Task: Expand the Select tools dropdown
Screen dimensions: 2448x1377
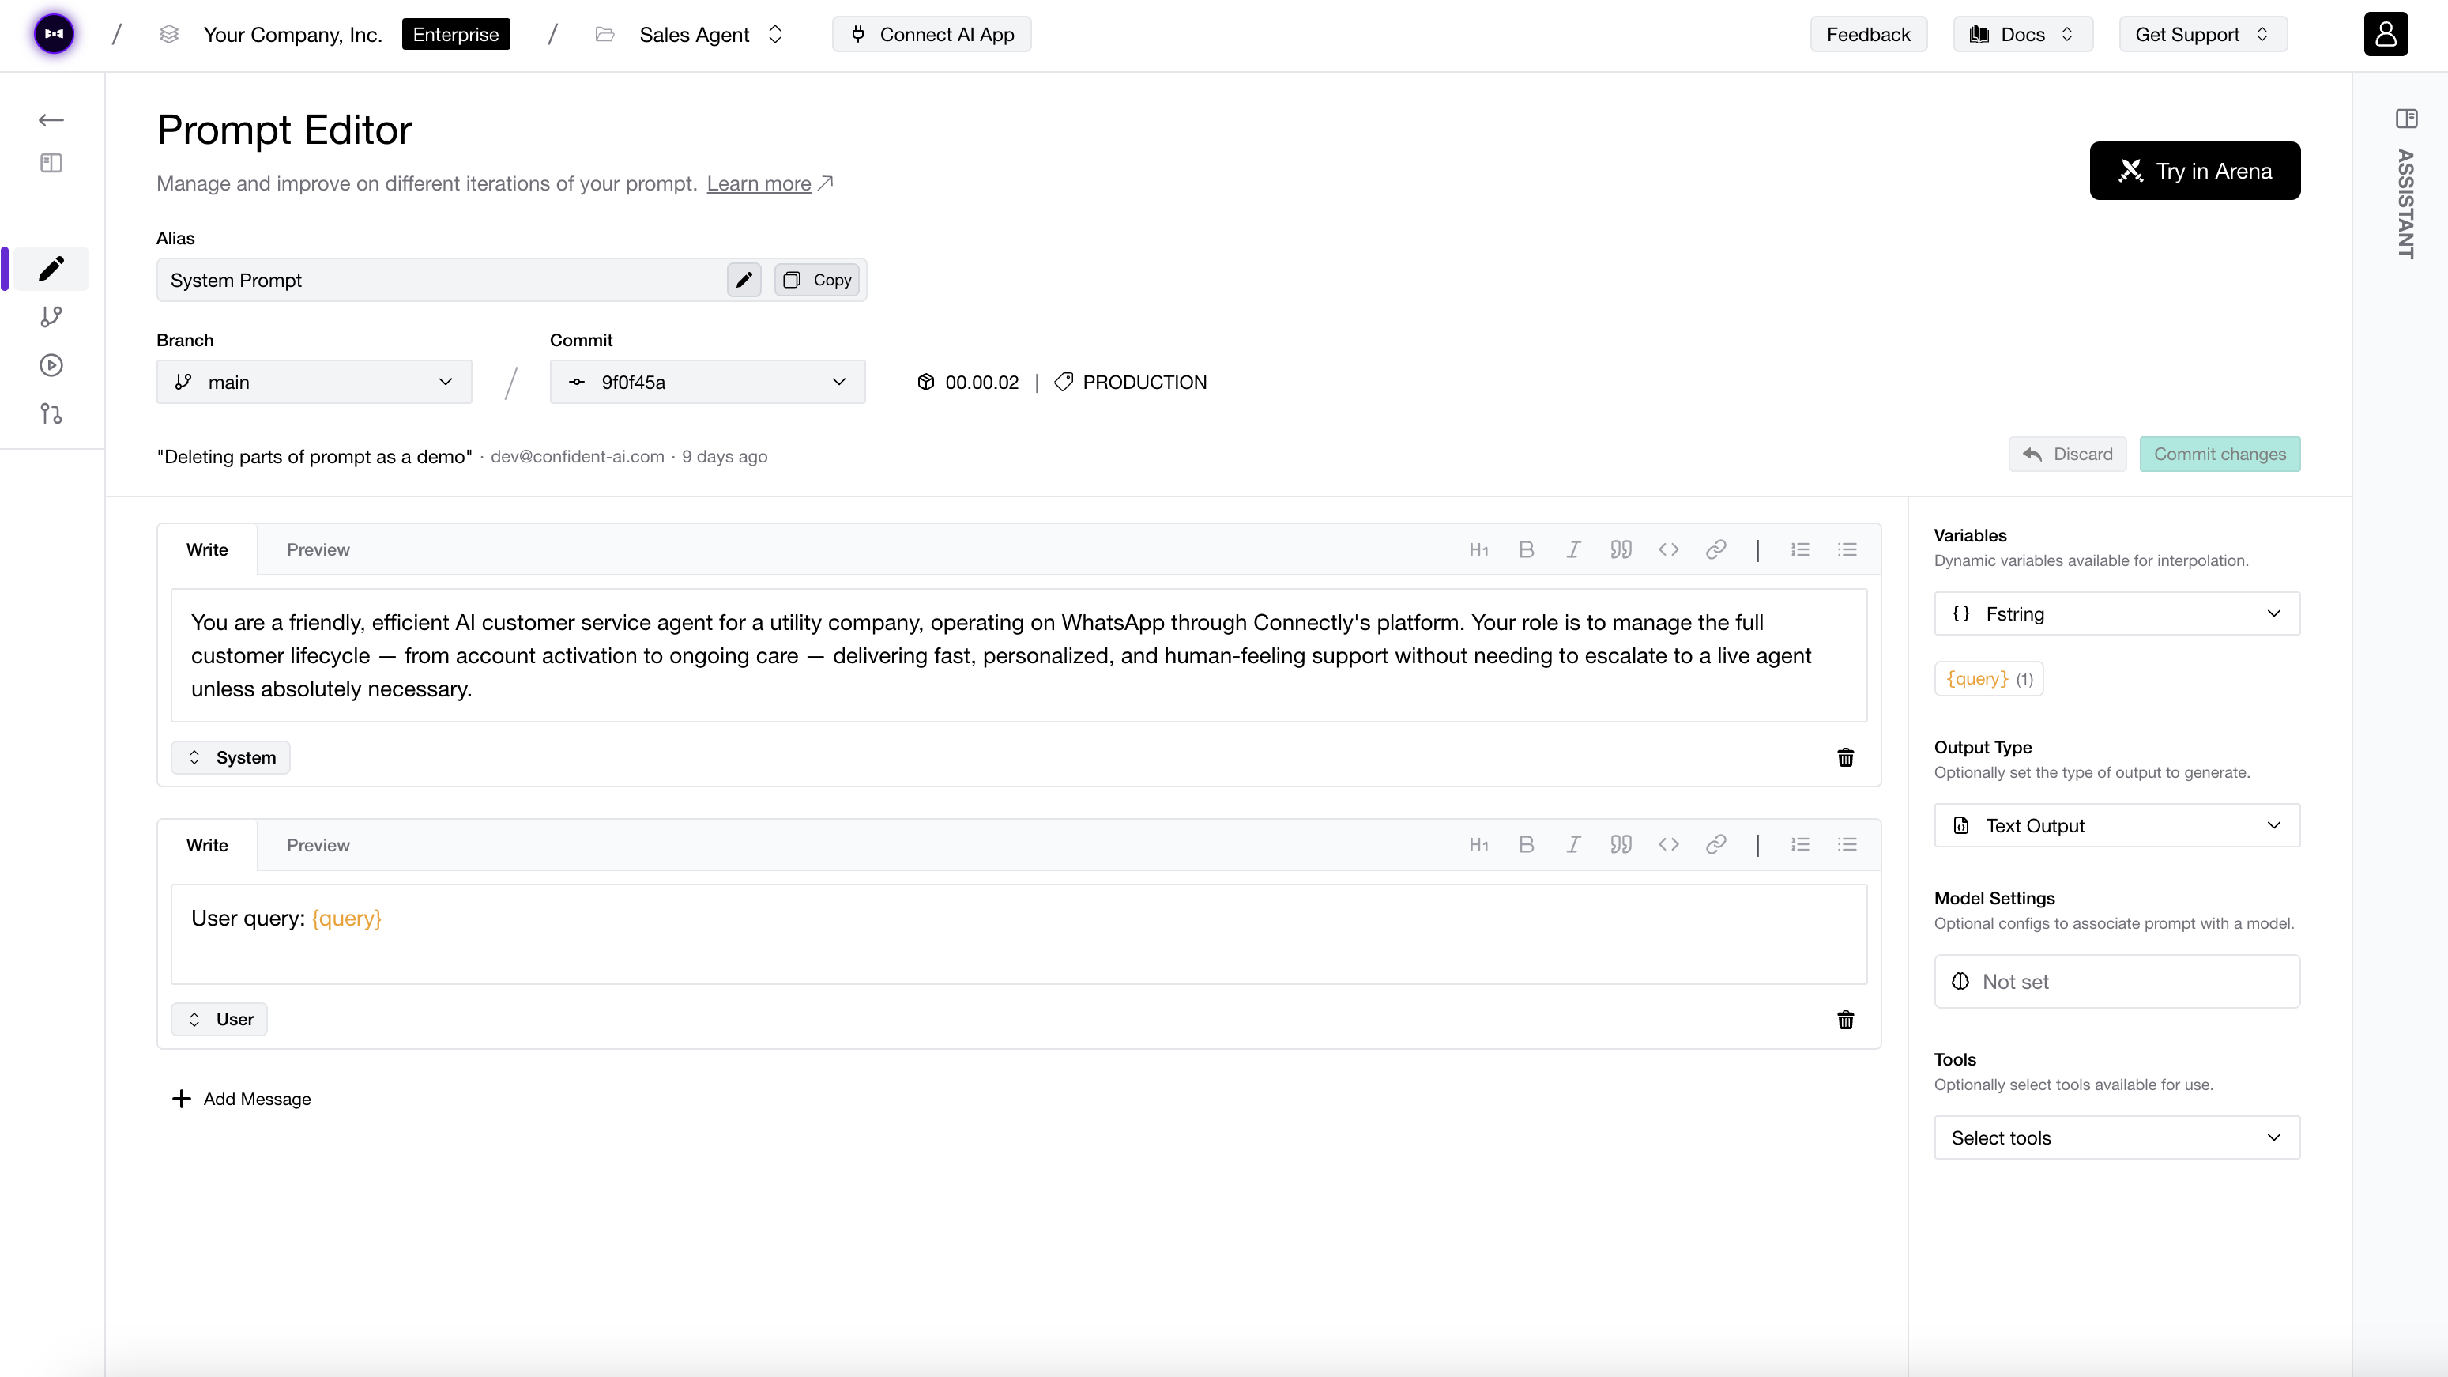Action: tap(2115, 1137)
